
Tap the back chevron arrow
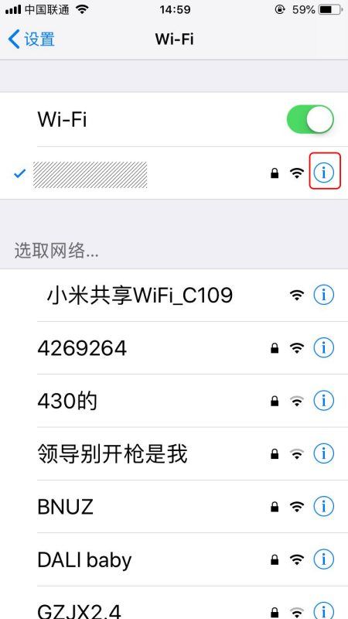pos(14,39)
